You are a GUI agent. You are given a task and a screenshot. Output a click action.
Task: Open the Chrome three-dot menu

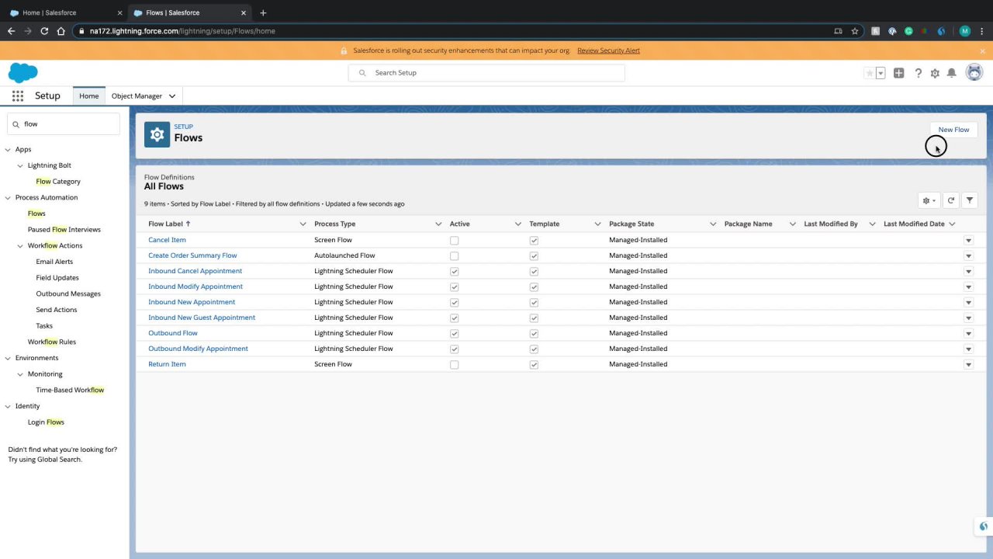[x=982, y=31]
